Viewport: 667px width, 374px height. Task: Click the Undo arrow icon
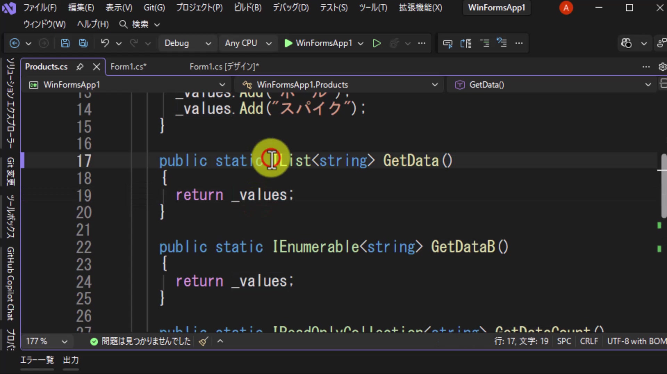pyautogui.click(x=105, y=43)
